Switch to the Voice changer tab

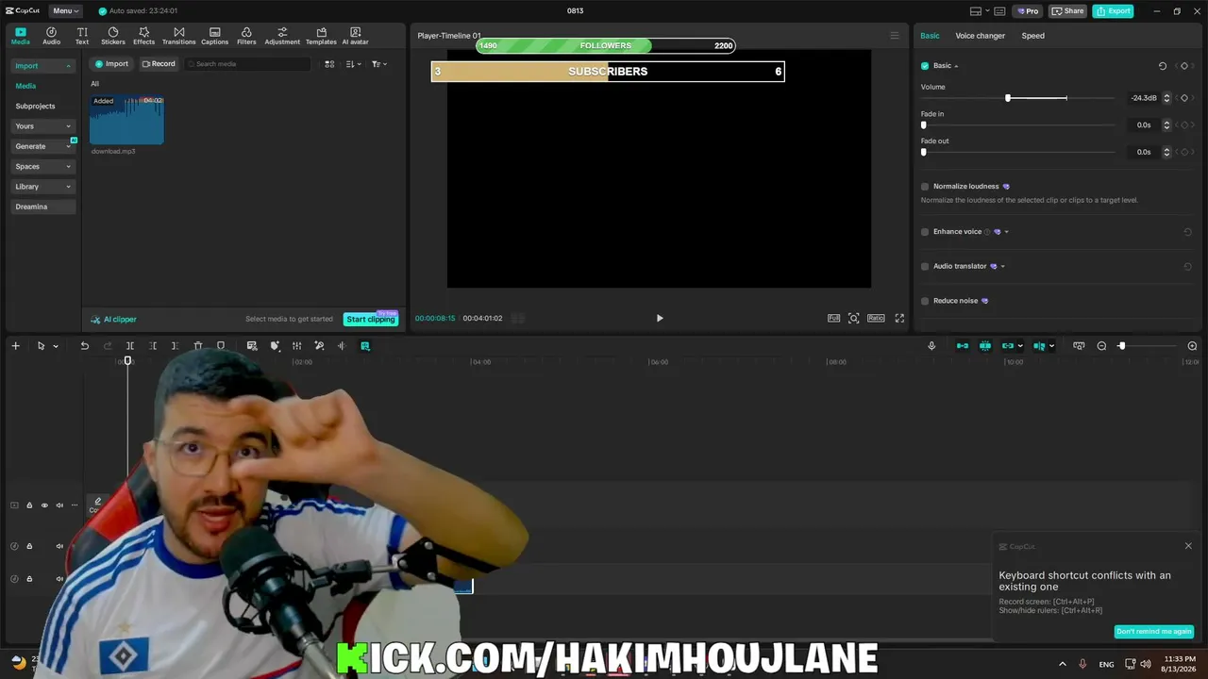(x=980, y=36)
